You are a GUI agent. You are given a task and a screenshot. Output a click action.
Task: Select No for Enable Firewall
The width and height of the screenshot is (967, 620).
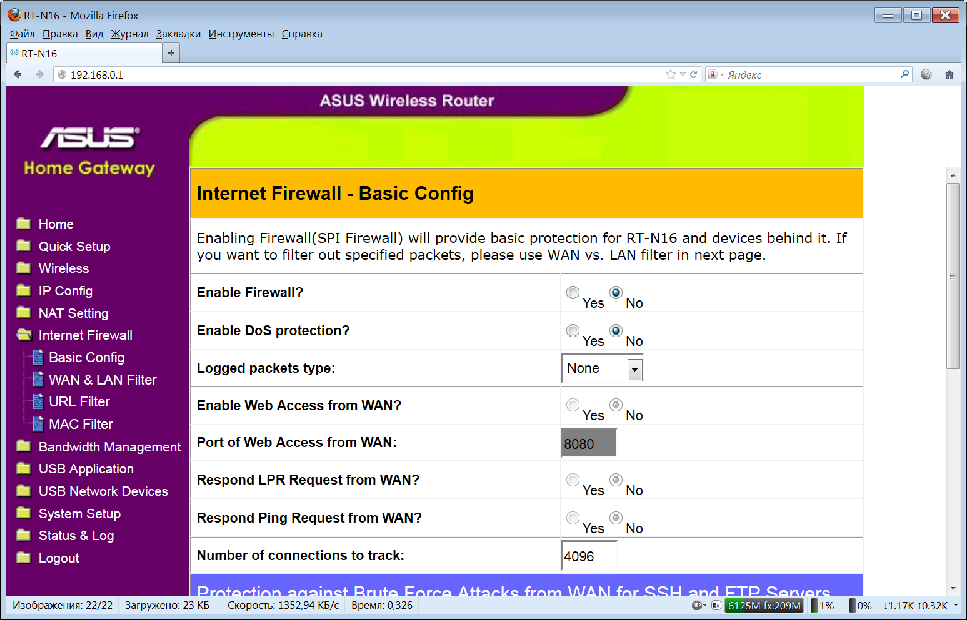point(616,292)
